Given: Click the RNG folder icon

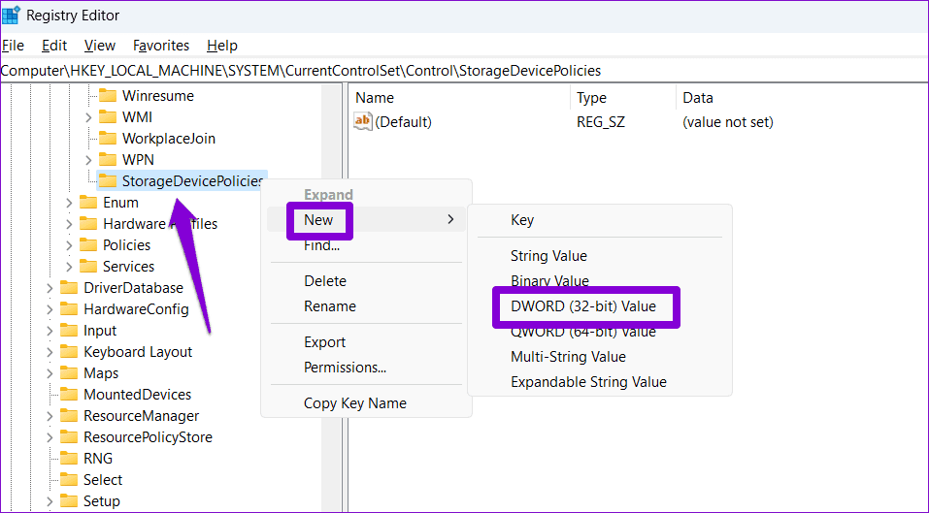Looking at the screenshot, I should pos(69,458).
